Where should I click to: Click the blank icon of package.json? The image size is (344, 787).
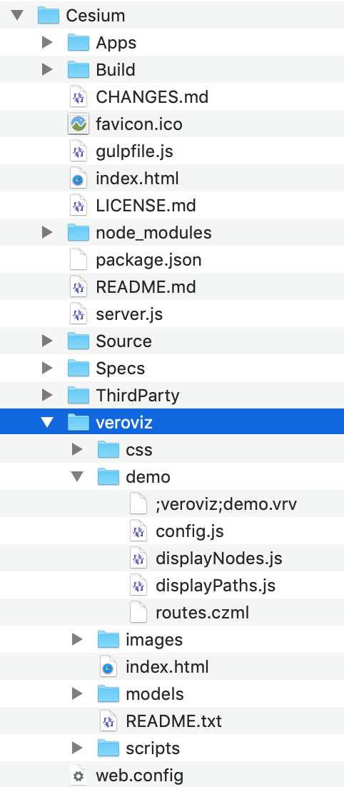point(78,259)
